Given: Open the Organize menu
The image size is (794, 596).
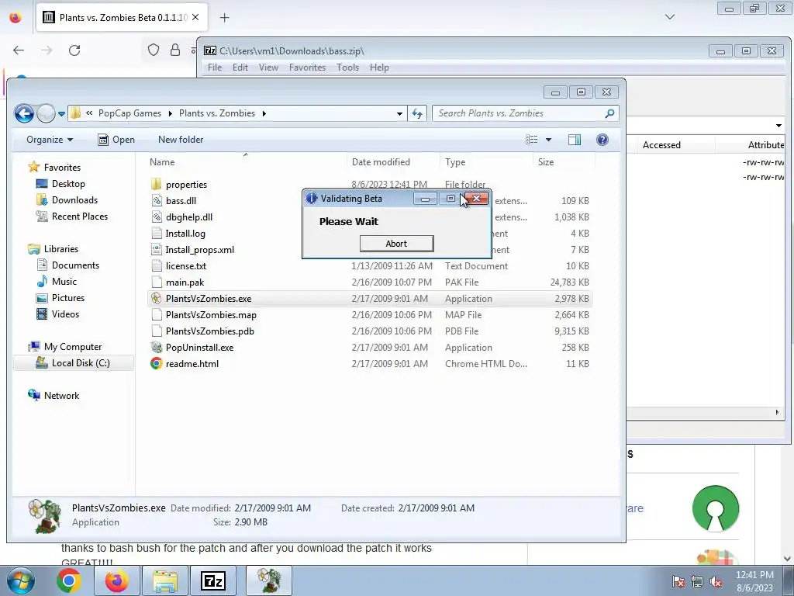Looking at the screenshot, I should pyautogui.click(x=50, y=140).
